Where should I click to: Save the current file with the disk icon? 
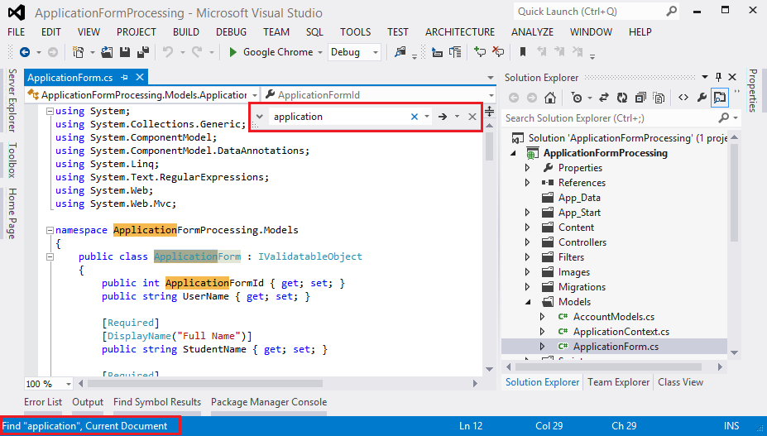coord(125,52)
